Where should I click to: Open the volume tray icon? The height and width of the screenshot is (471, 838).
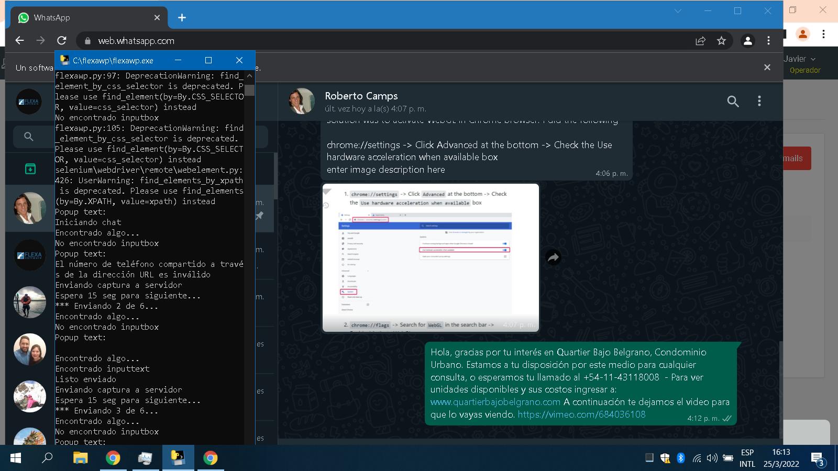click(712, 458)
